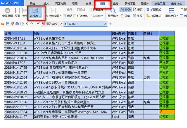The image size is (187, 128).
Task: Click 经典 cell in 2018/5/21 row
Action: [x=151, y=102]
